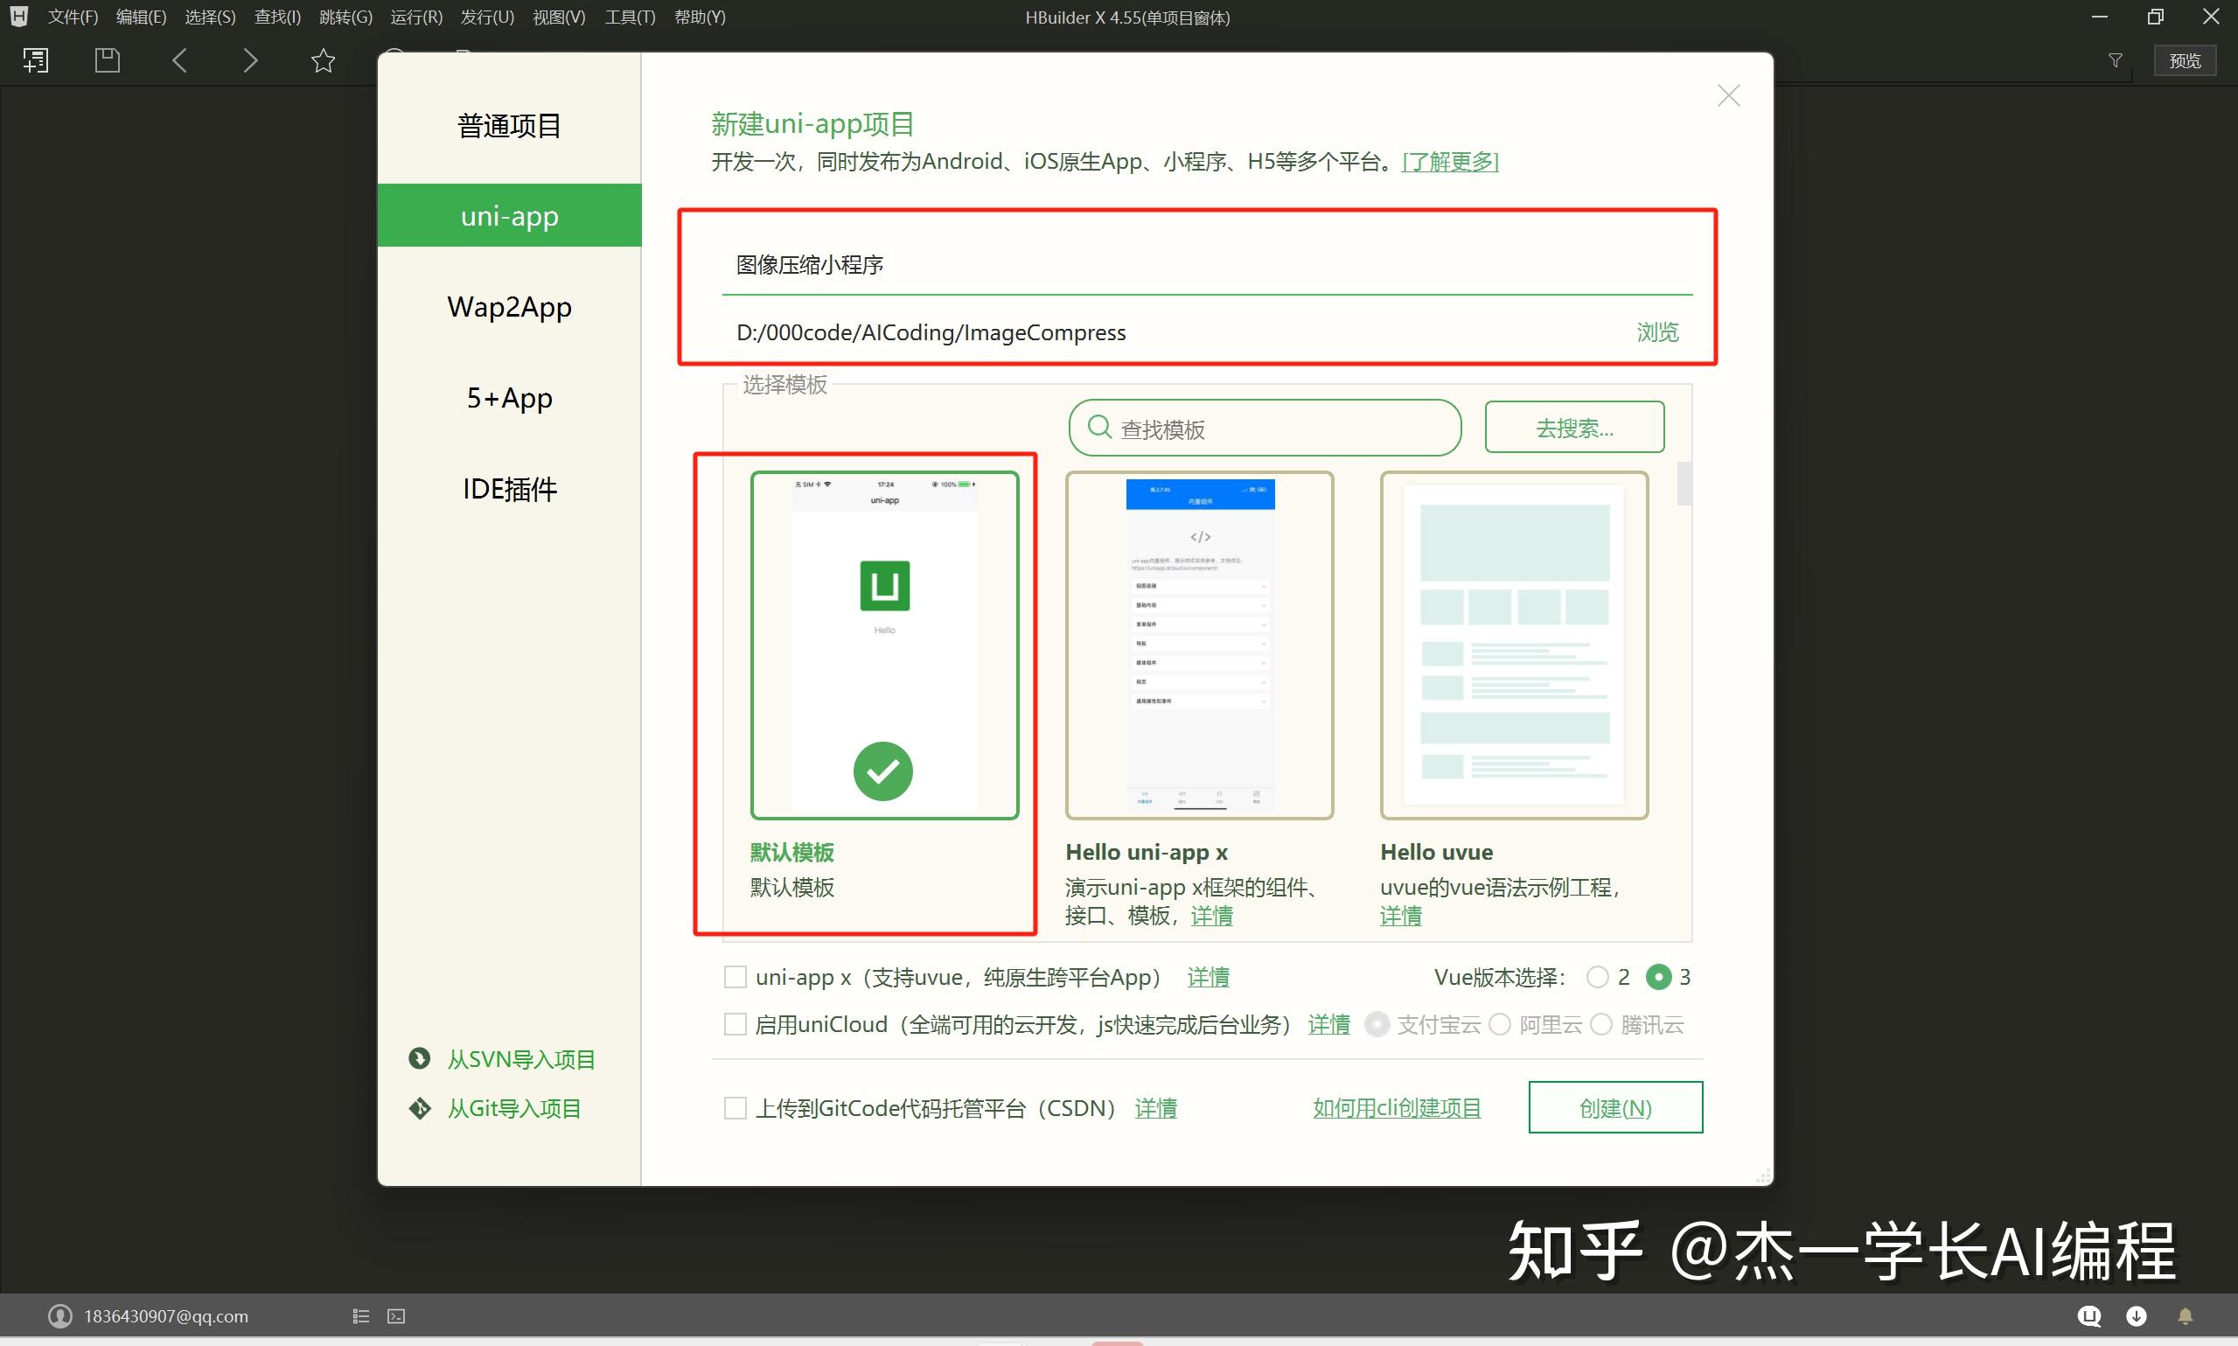This screenshot has height=1346, width=2238.
Task: Open the terminal icon in status bar
Action: click(x=396, y=1316)
